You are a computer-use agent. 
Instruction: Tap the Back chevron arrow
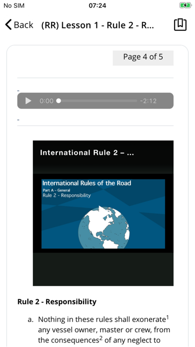pyautogui.click(x=8, y=24)
